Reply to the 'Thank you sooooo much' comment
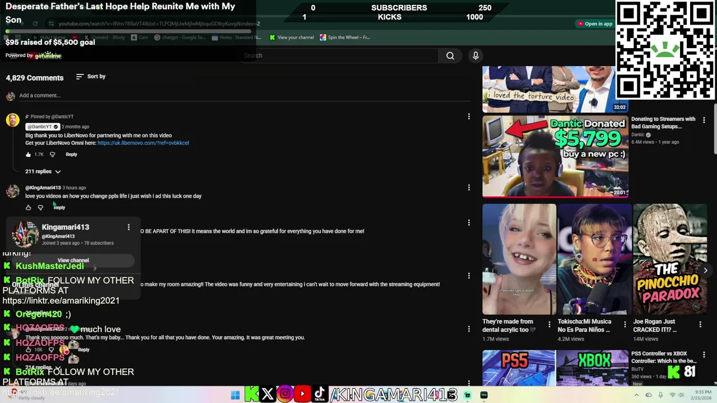This screenshot has height=403, width=717. 83,350
